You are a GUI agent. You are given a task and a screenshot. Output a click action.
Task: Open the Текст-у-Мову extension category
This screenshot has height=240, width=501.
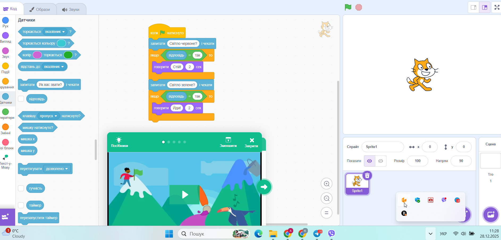[x=5, y=162]
